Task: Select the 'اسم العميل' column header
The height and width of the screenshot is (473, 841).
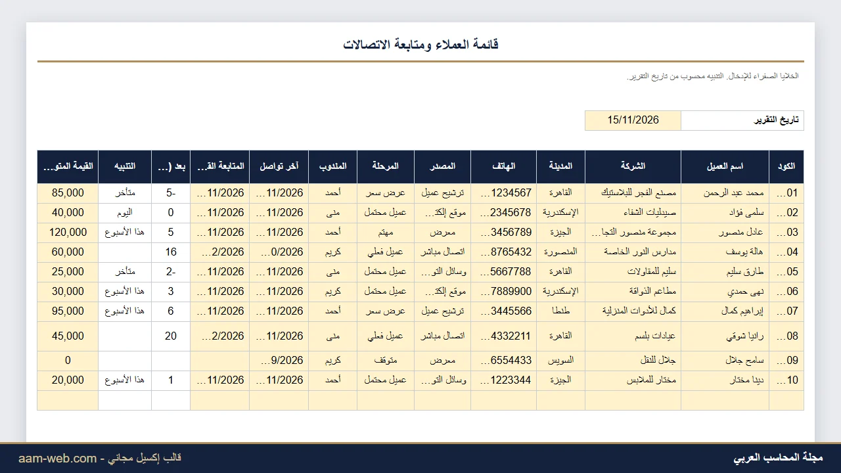Action: click(725, 167)
